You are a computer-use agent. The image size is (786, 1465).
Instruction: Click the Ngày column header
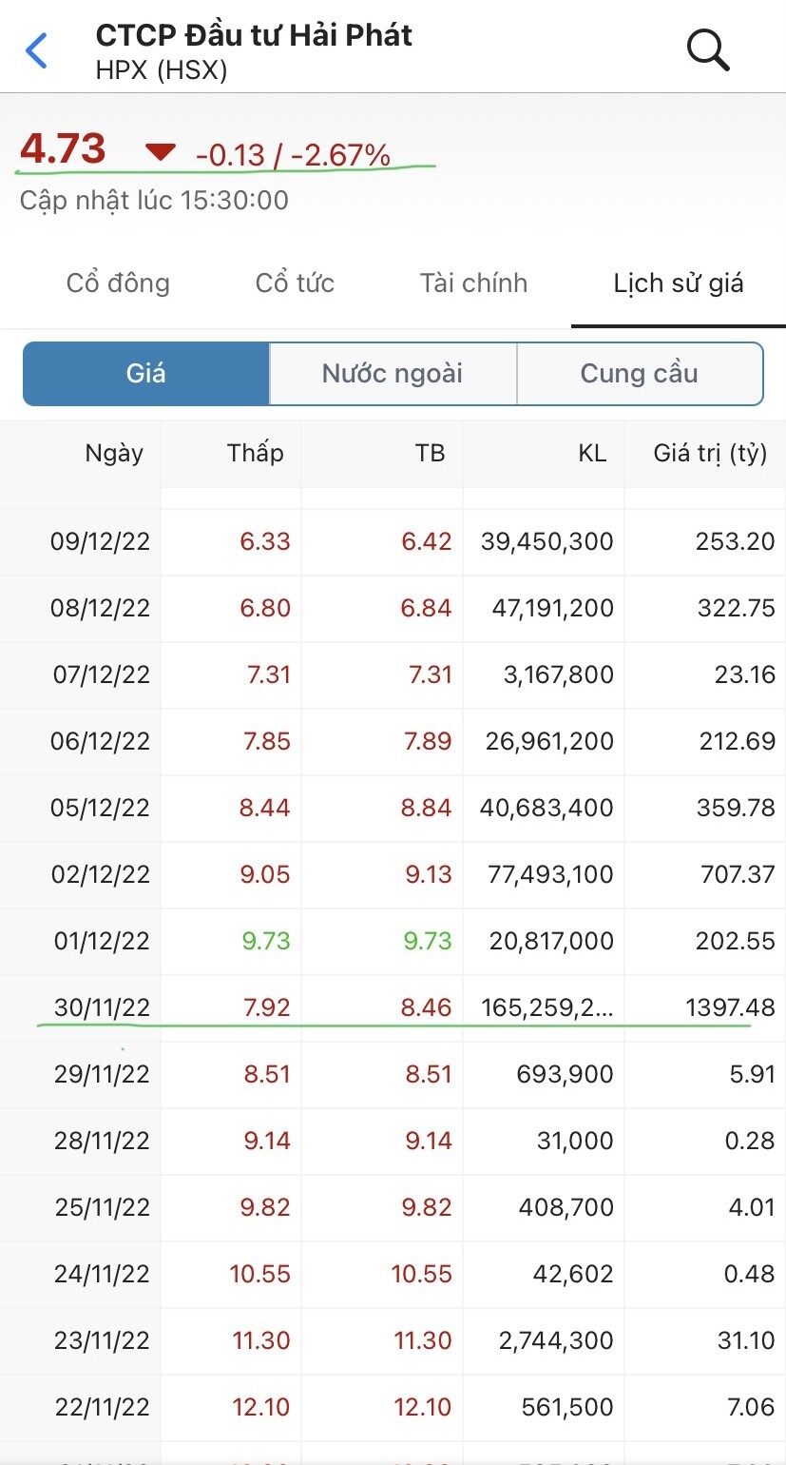(114, 453)
